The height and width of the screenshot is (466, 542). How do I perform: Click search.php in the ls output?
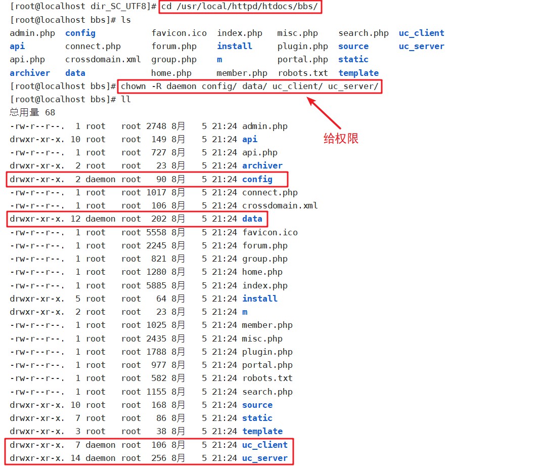pyautogui.click(x=364, y=33)
